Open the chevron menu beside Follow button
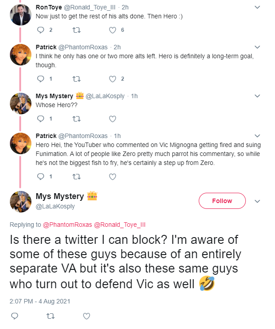Image resolution: width=275 pixels, height=329 pixels. 258,201
